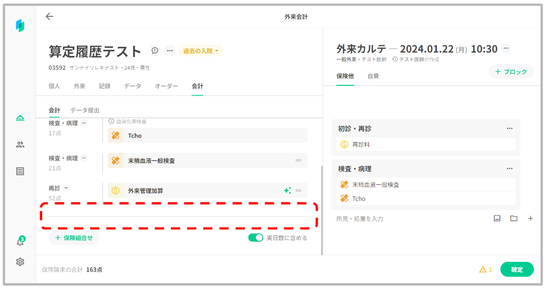Open the 検査・病理 block options menu
546x289 pixels.
coord(509,169)
